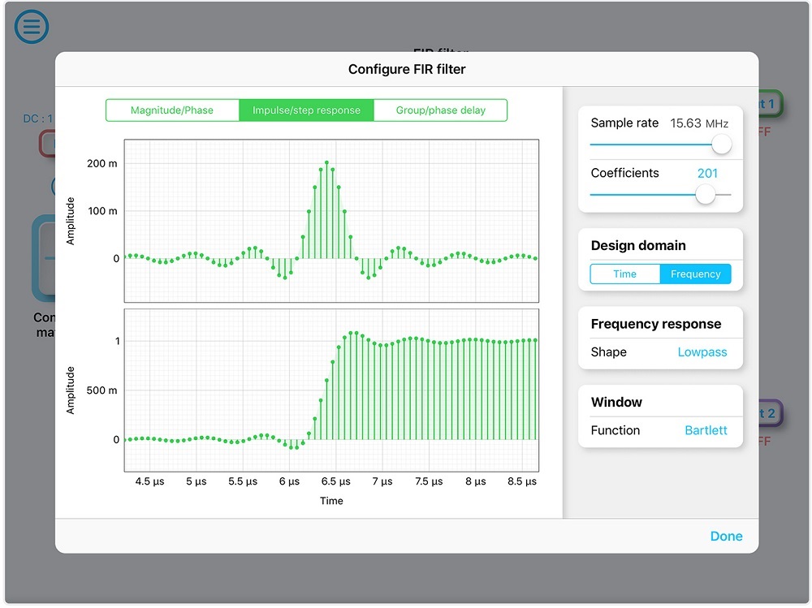Open the Lowpass shape dropdown

[x=702, y=352]
